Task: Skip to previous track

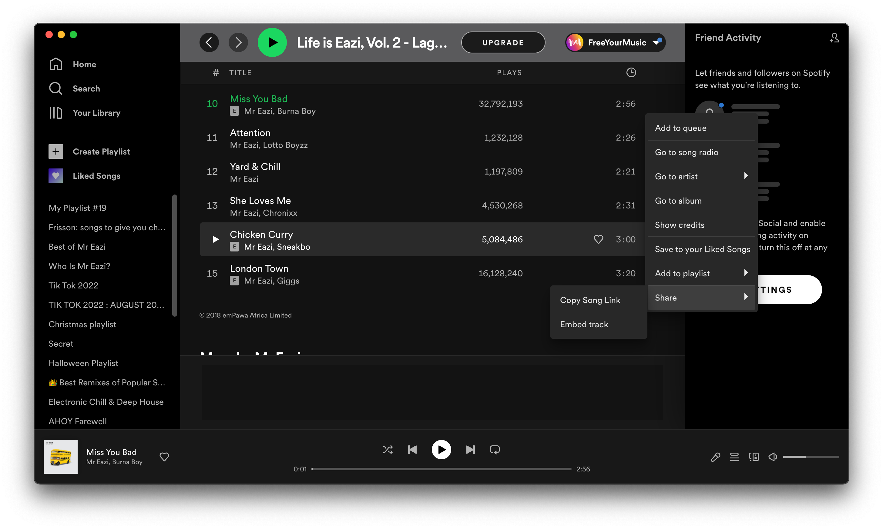Action: (412, 450)
